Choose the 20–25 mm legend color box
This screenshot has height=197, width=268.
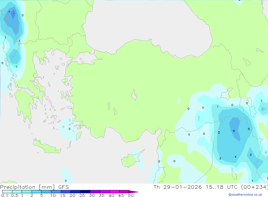click(75, 192)
